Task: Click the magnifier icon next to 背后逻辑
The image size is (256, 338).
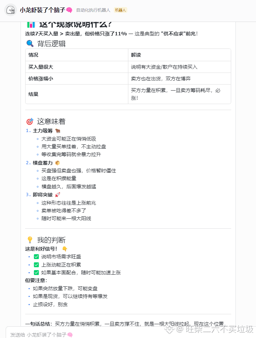Action: pyautogui.click(x=30, y=44)
